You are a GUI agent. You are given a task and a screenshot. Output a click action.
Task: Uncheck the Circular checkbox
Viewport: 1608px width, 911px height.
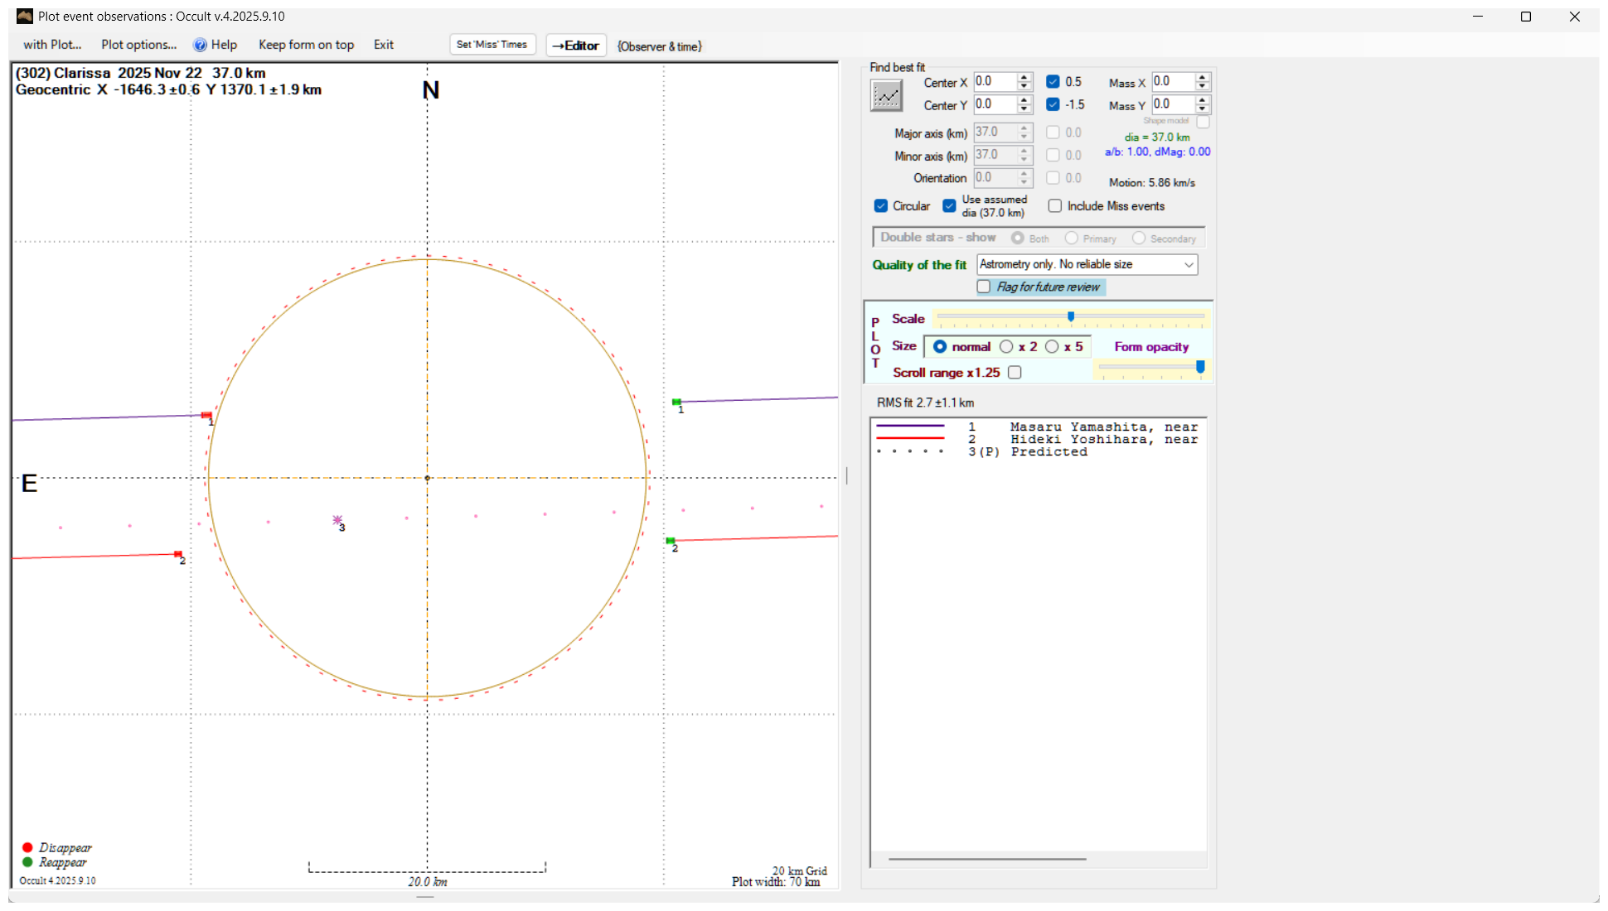(881, 206)
